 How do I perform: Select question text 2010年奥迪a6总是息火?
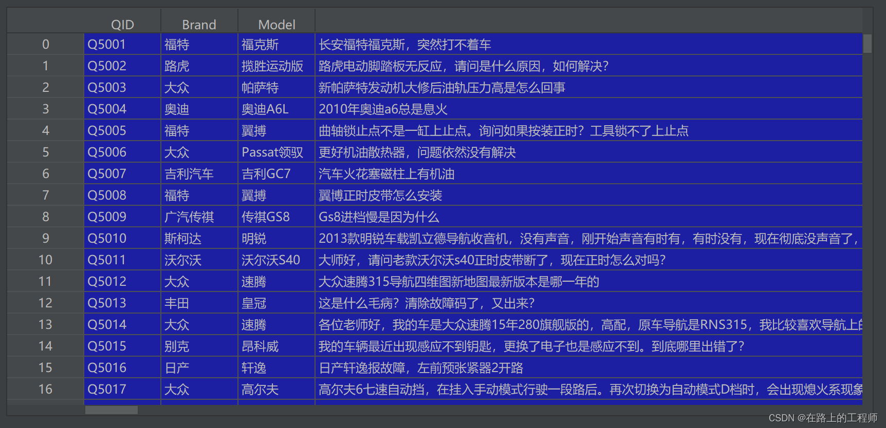click(383, 109)
